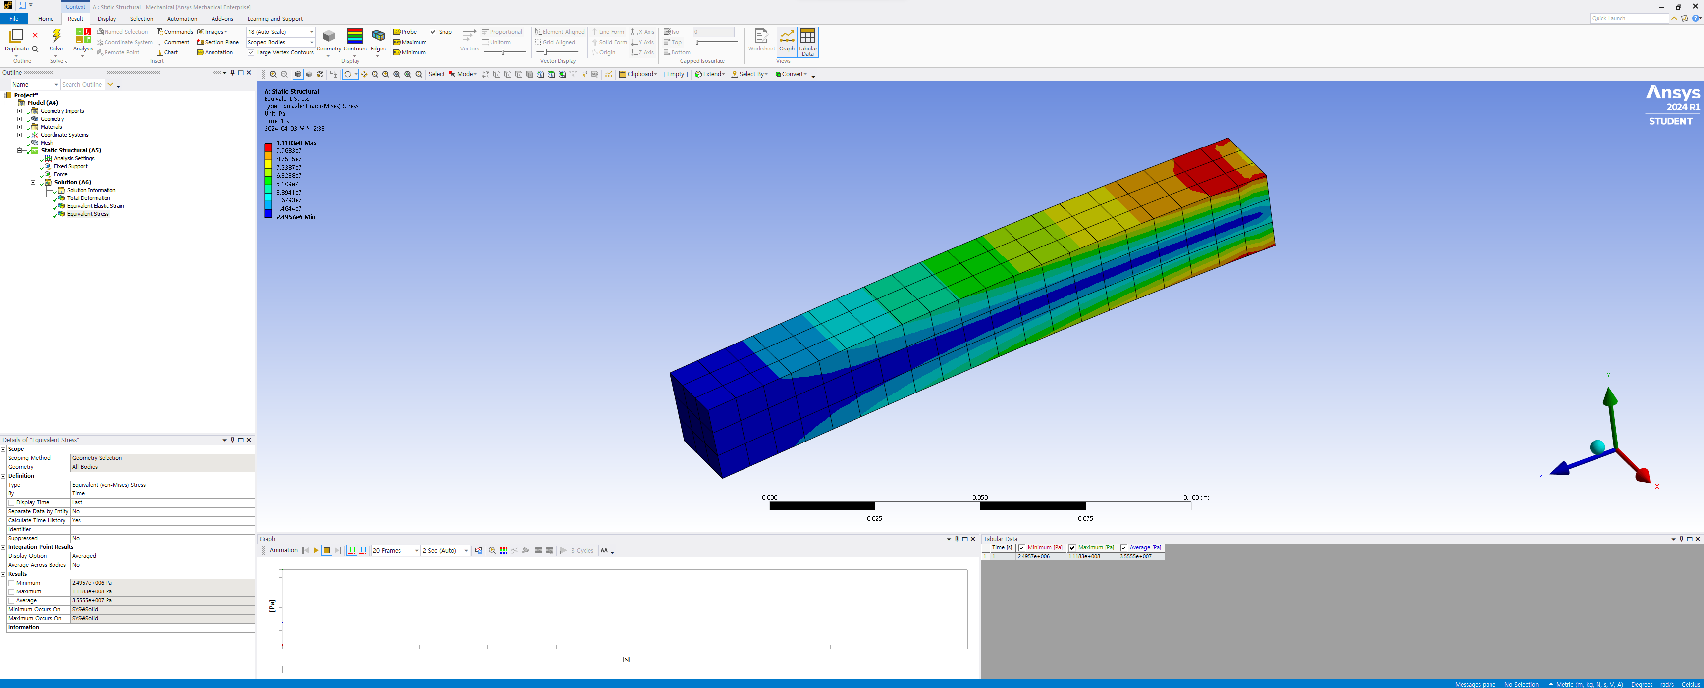Viewport: 1704px width, 688px height.
Task: Click the Equivalent Stress result icon in tree
Action: [x=61, y=214]
